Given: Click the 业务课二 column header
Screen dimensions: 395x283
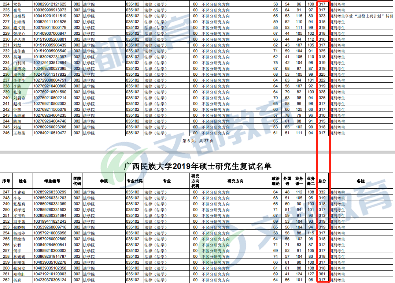Looking at the screenshot, I should tap(311, 181).
